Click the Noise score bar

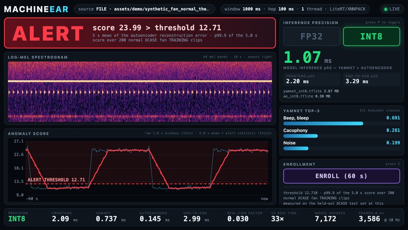pyautogui.click(x=341, y=149)
